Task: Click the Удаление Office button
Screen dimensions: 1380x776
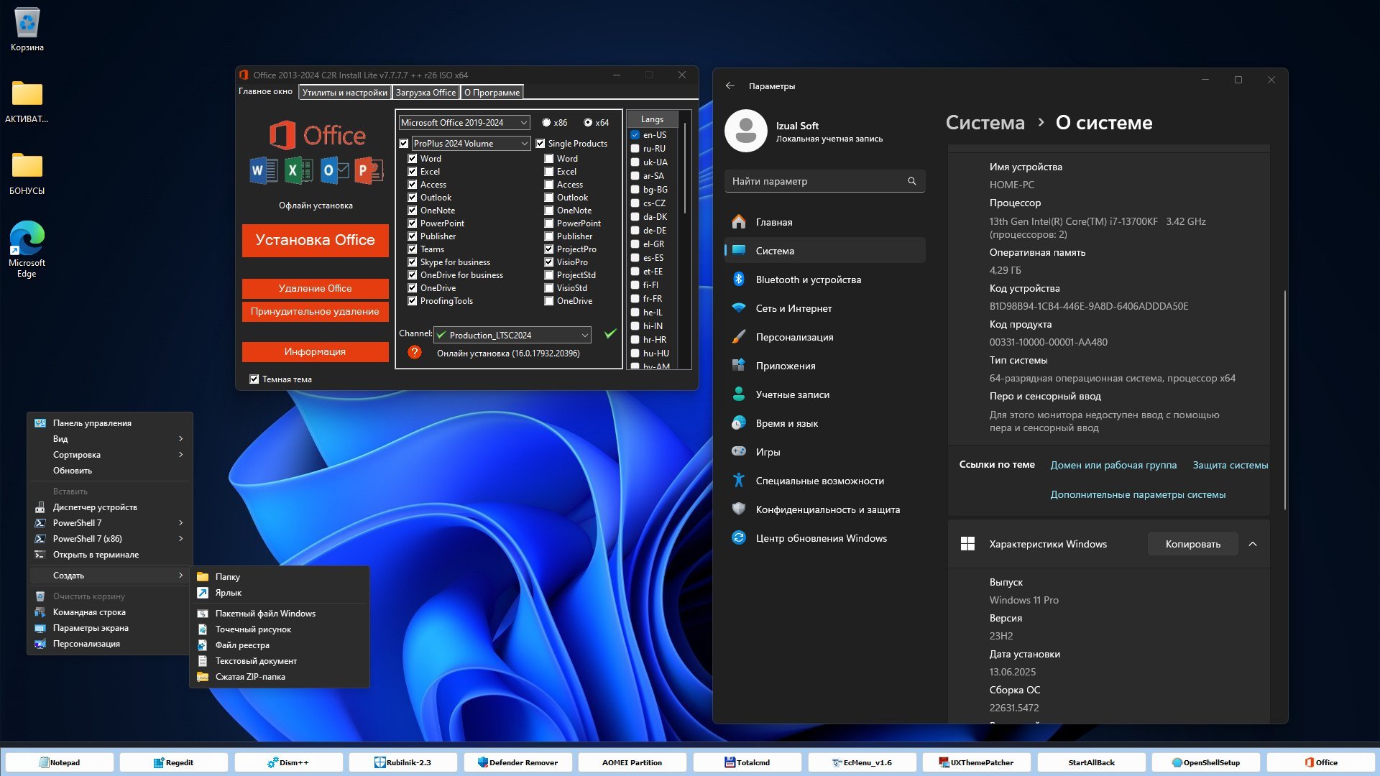Action: 315,288
